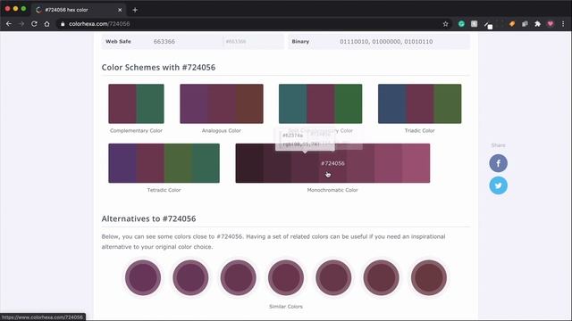Click the #663366 web safe link

(x=236, y=42)
